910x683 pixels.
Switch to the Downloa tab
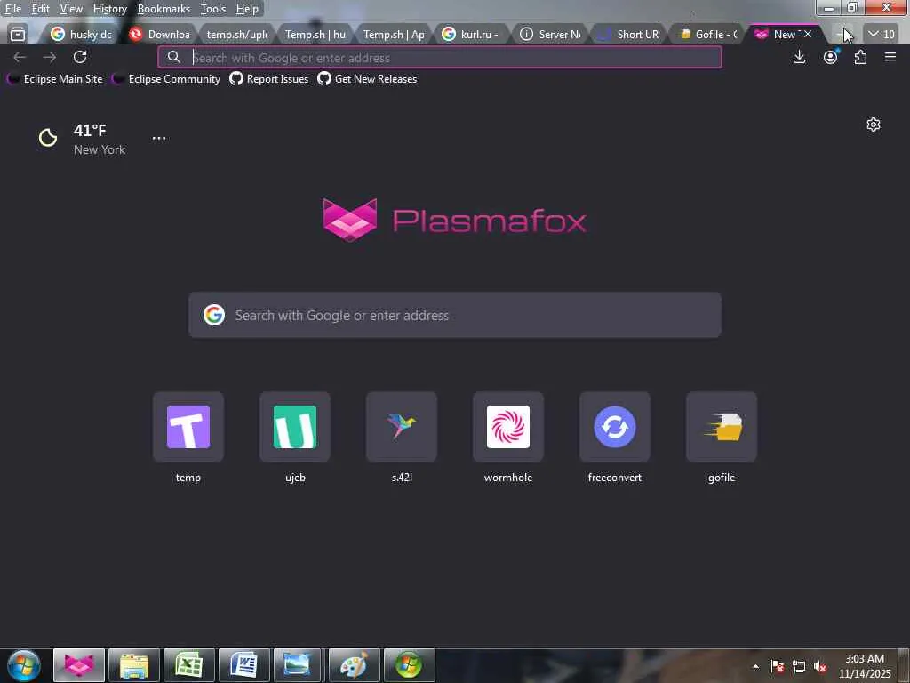[x=160, y=35]
